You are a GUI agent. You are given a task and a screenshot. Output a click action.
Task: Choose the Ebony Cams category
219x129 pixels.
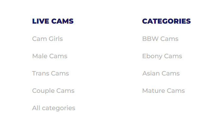tap(162, 56)
